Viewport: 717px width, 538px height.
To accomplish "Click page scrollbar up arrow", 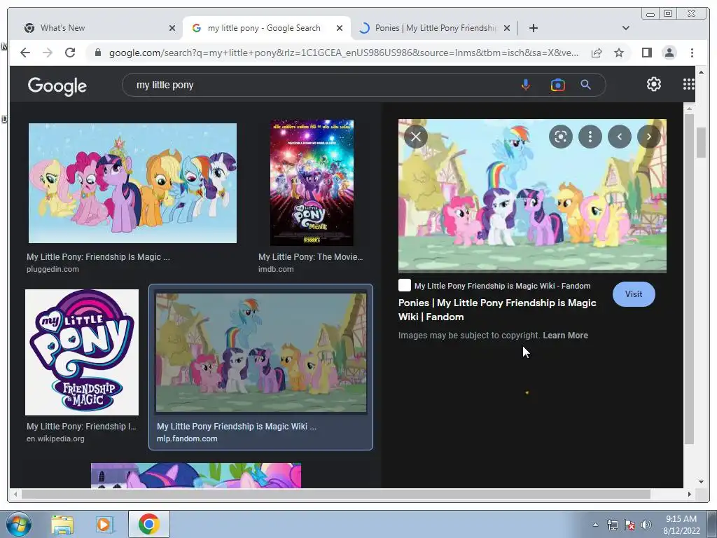I will pos(702,72).
